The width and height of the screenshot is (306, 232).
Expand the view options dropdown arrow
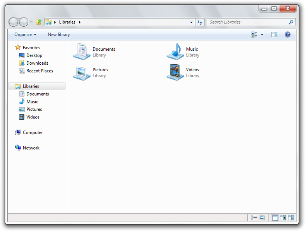tap(262, 34)
